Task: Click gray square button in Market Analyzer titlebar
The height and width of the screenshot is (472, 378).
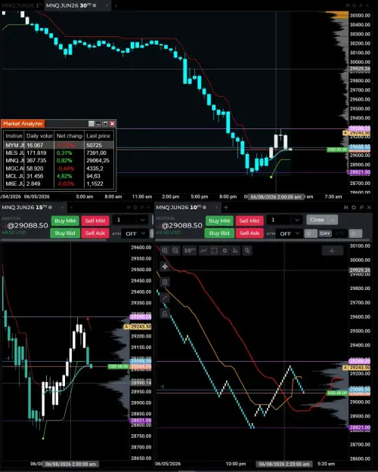Action: pyautogui.click(x=91, y=124)
